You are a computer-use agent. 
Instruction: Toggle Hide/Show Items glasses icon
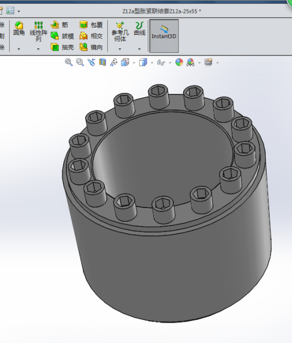[161, 62]
